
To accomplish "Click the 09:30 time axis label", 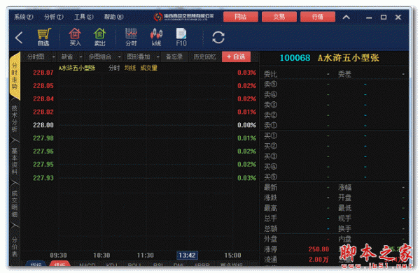I will click(58, 256).
